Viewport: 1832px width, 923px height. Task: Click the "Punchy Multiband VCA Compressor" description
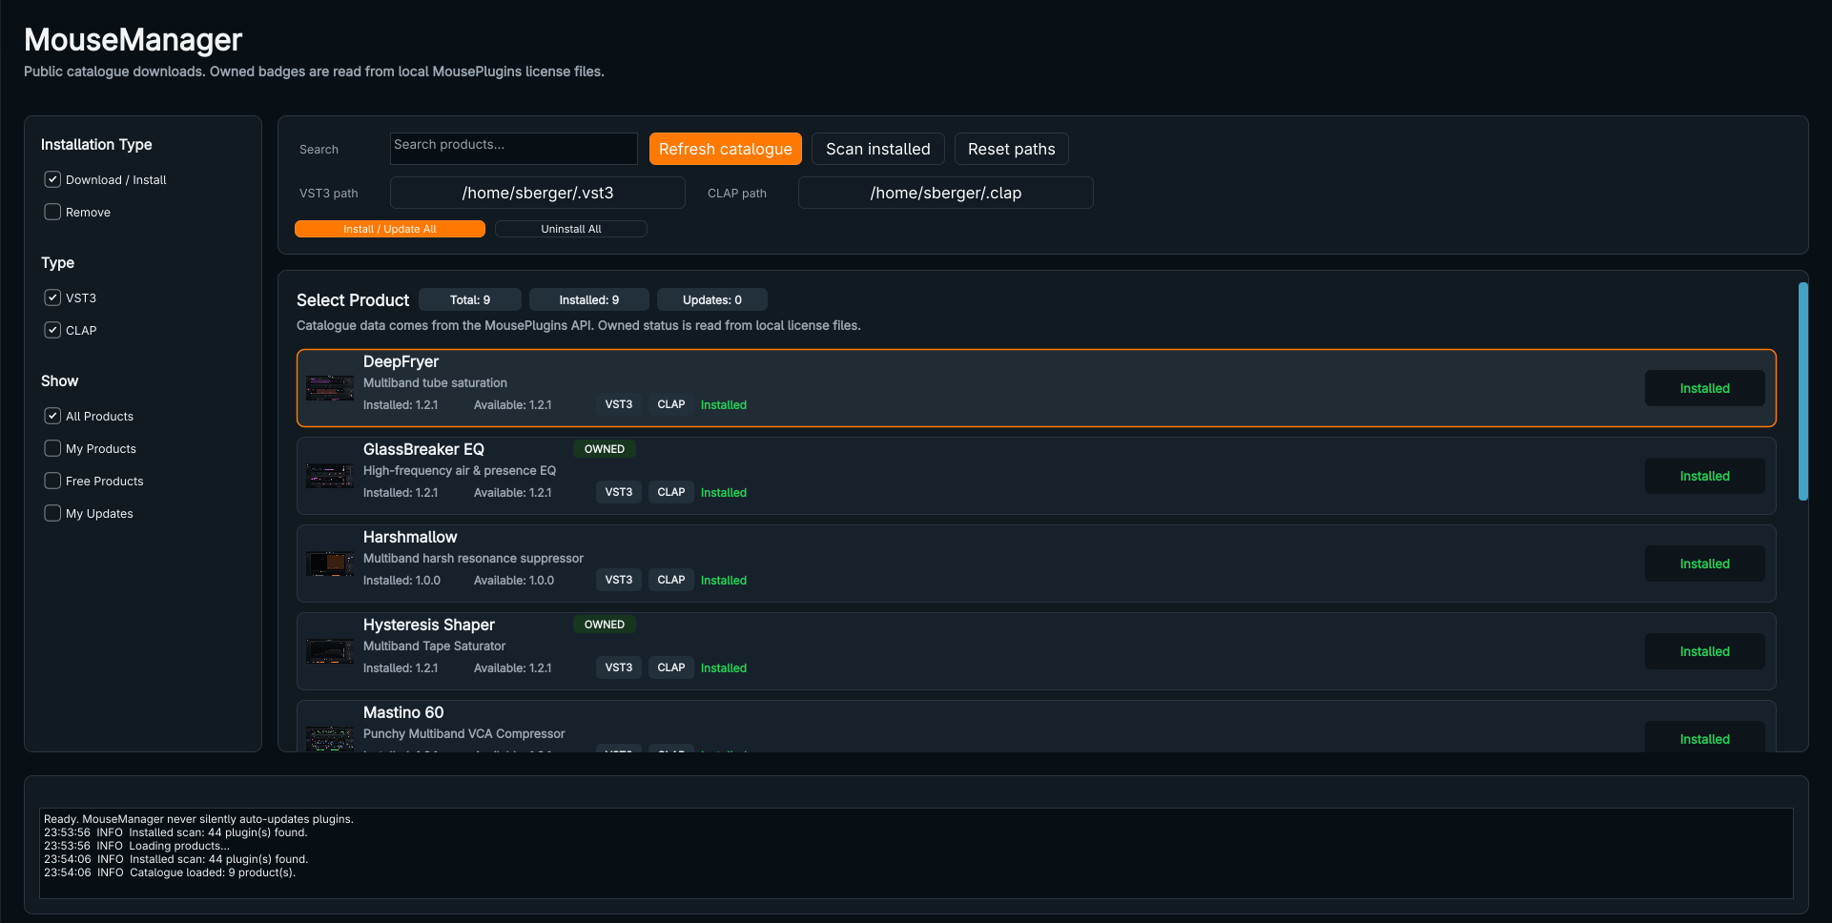click(x=464, y=734)
